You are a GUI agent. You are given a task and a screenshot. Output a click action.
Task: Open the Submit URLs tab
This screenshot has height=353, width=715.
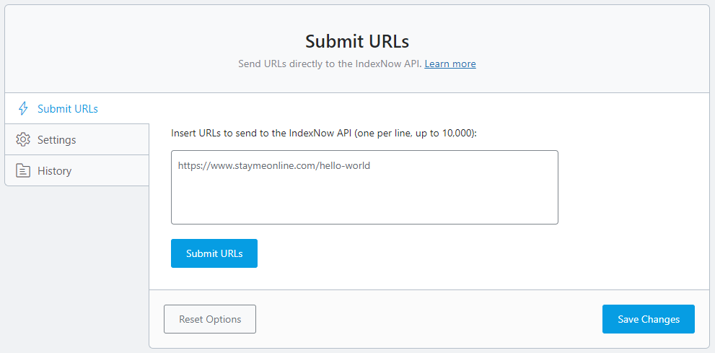pyautogui.click(x=76, y=108)
